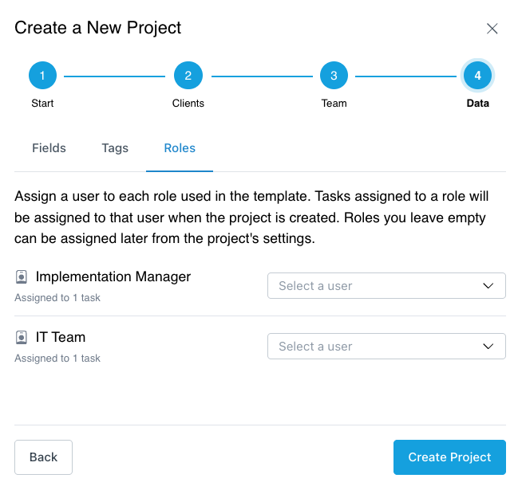
Task: Jump to step 2 Clients circle
Action: [x=188, y=76]
